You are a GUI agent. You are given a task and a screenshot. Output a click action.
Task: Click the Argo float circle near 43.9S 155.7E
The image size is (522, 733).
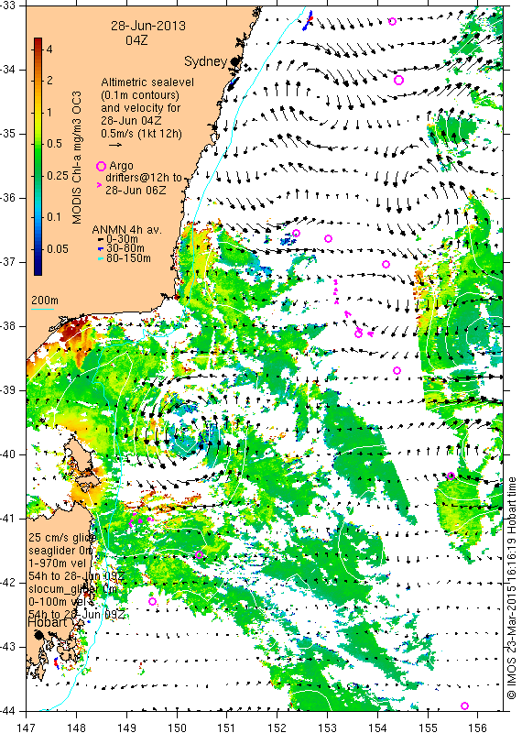(464, 706)
